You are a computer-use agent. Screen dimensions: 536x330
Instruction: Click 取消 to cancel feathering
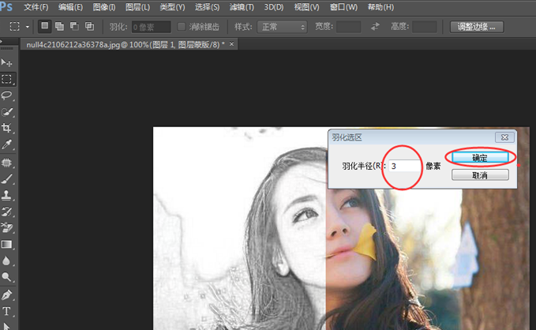pyautogui.click(x=479, y=174)
